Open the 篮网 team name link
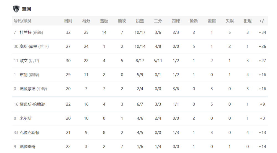The width and height of the screenshot is (277, 153). 26,9
